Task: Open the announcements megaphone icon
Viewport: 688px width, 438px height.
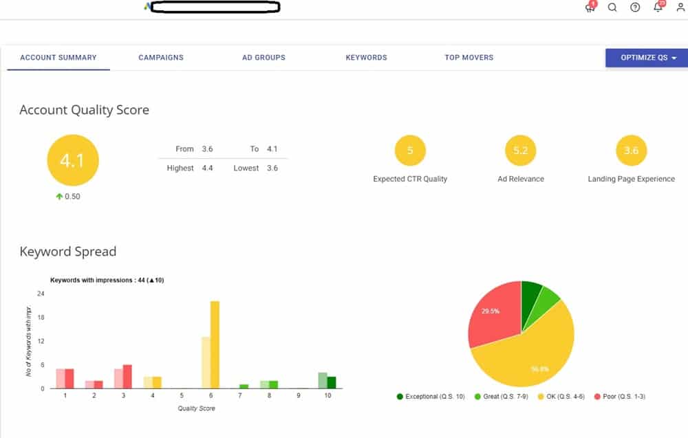Action: click(x=590, y=8)
